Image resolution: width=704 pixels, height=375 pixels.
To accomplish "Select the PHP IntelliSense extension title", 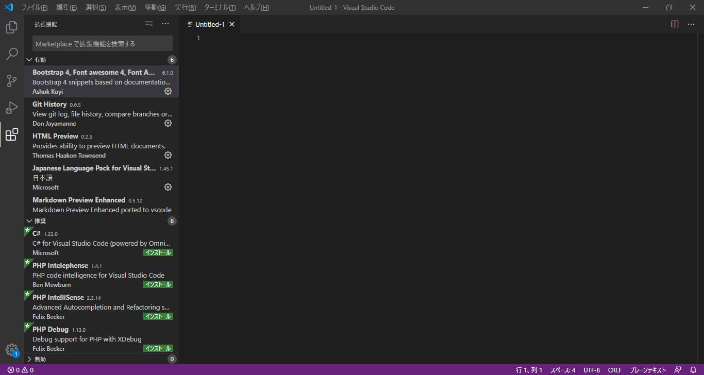I will tap(58, 297).
